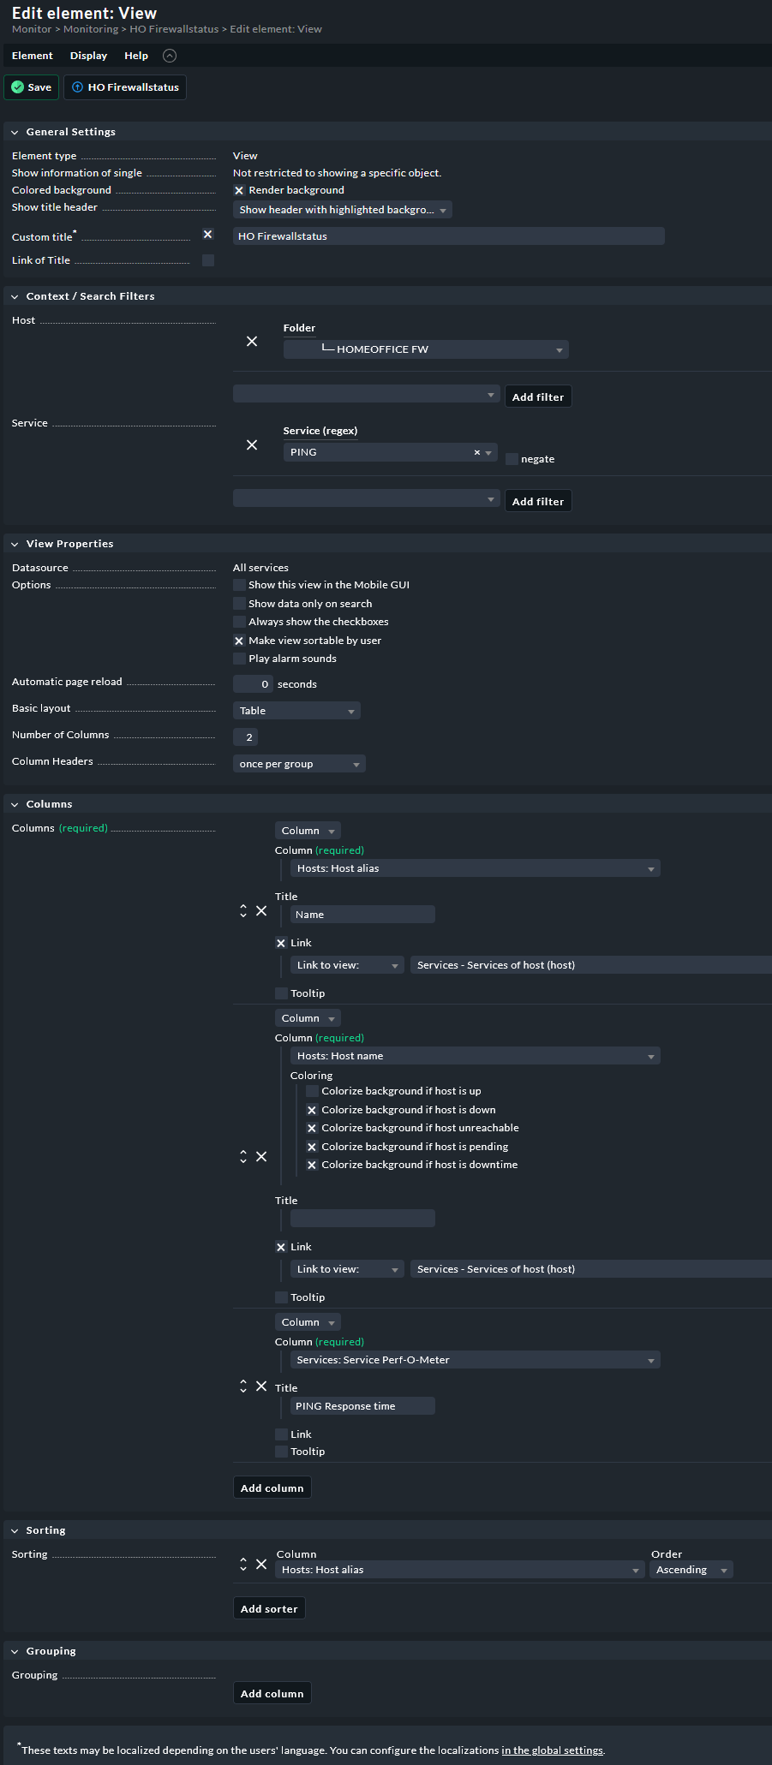The width and height of the screenshot is (772, 1765).
Task: Toggle Colorize background if host is up
Action: coord(313,1091)
